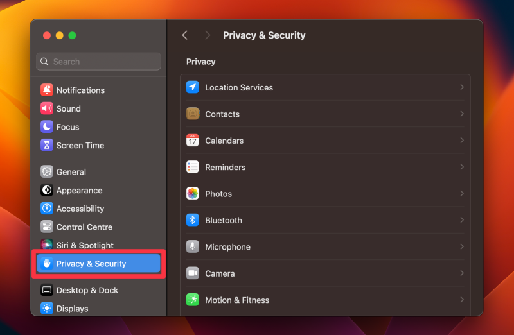Expand the Reminders row chevron
The image size is (514, 335).
pyautogui.click(x=462, y=167)
